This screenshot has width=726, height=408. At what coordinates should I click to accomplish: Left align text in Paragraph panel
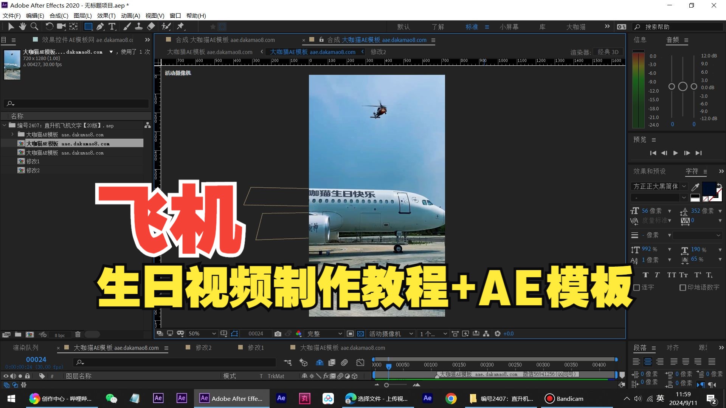(636, 362)
